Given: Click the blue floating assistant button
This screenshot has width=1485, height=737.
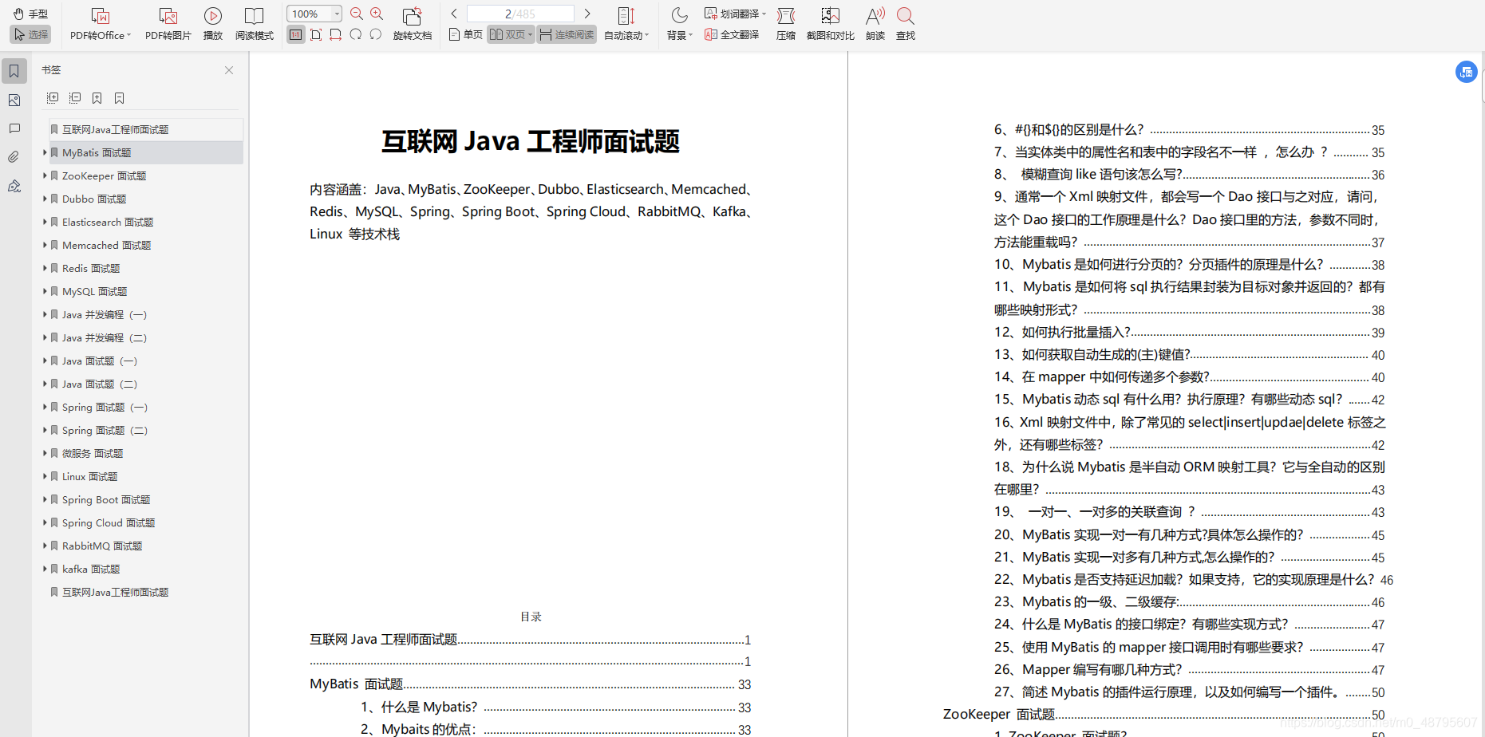Looking at the screenshot, I should pyautogui.click(x=1466, y=72).
